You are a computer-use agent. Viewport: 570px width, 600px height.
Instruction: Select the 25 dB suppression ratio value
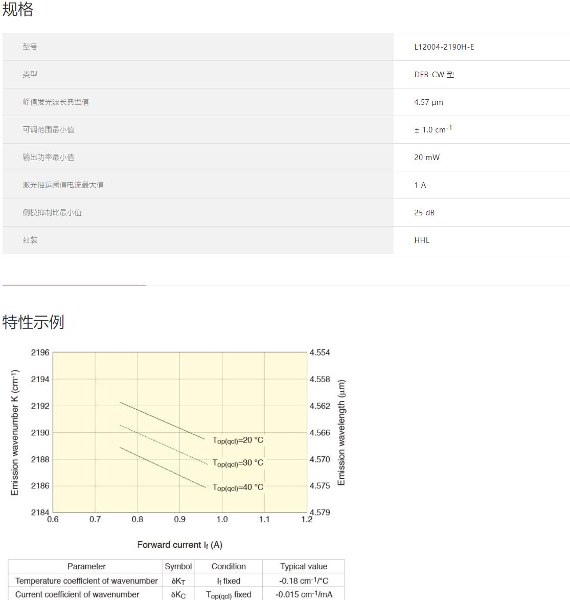[424, 213]
